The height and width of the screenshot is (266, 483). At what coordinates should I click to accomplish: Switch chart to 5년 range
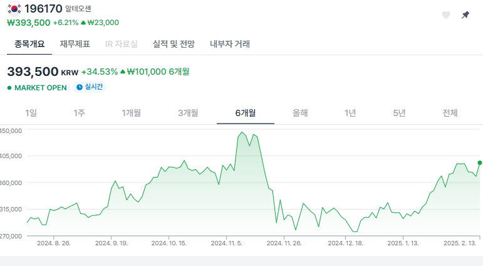click(x=399, y=113)
